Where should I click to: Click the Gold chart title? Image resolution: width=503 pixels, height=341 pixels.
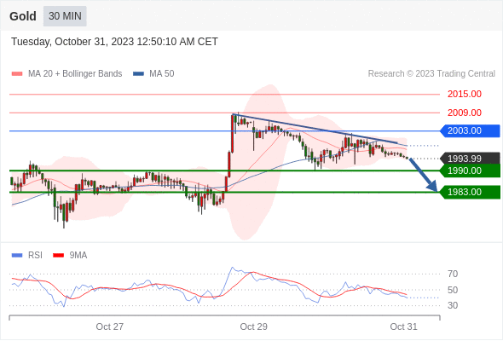point(23,16)
